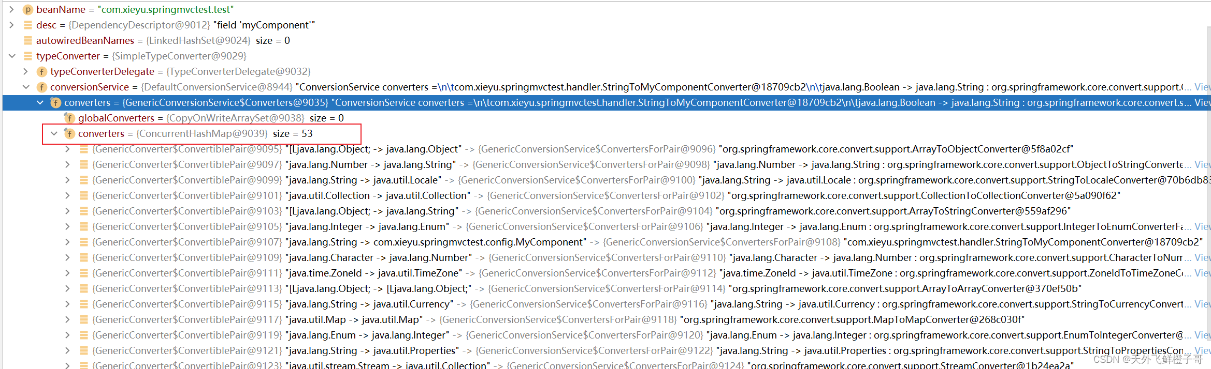Select row "java.lang.String -> java.util.Properties"
The image size is (1211, 369).
click(372, 350)
